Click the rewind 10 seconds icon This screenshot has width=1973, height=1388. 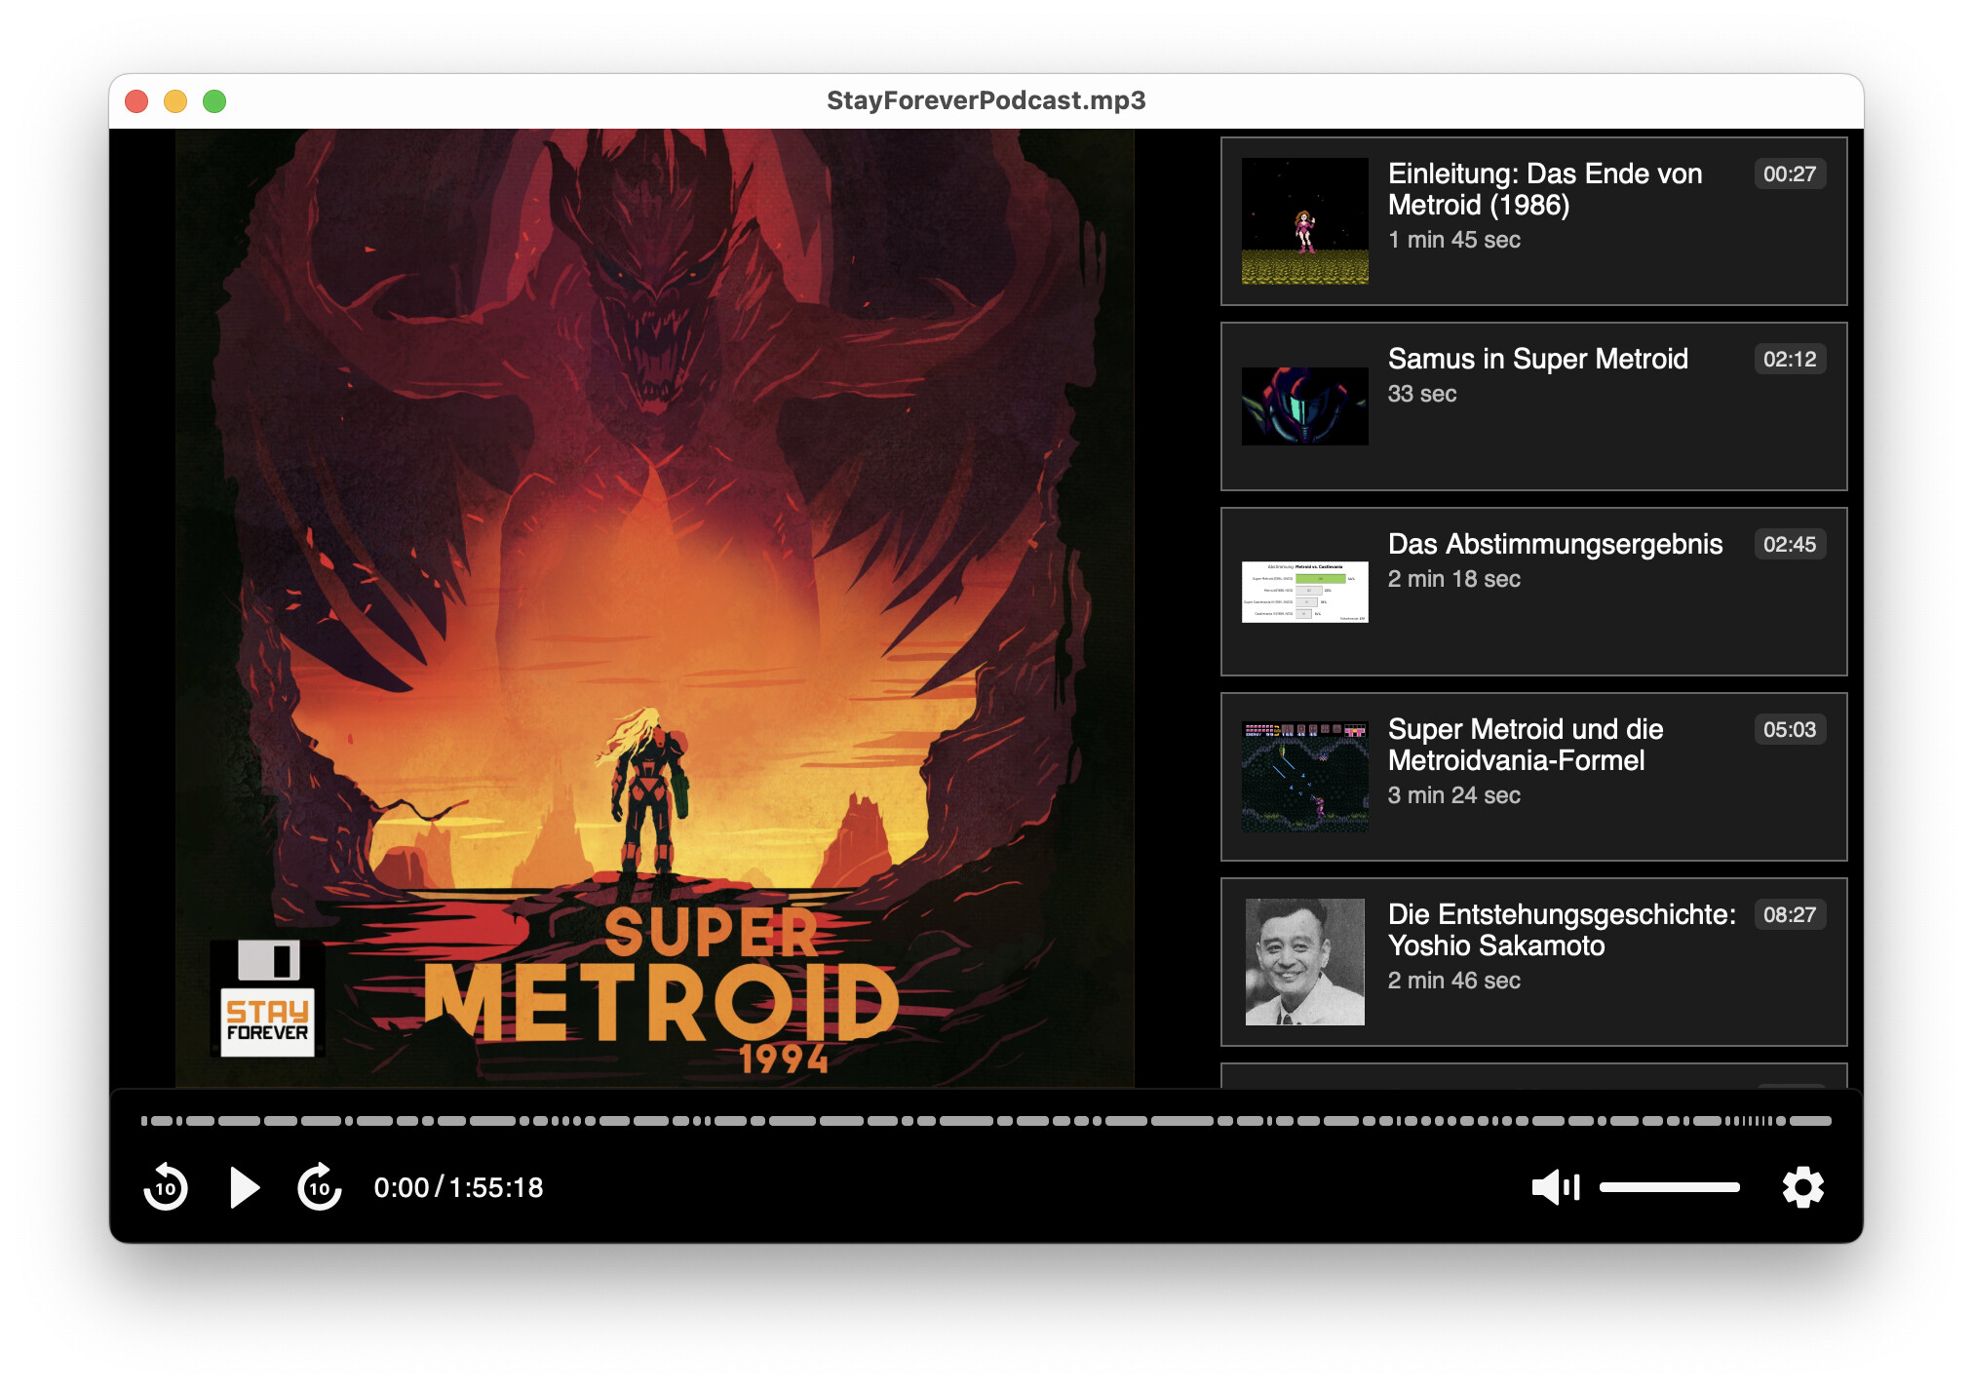click(x=166, y=1186)
